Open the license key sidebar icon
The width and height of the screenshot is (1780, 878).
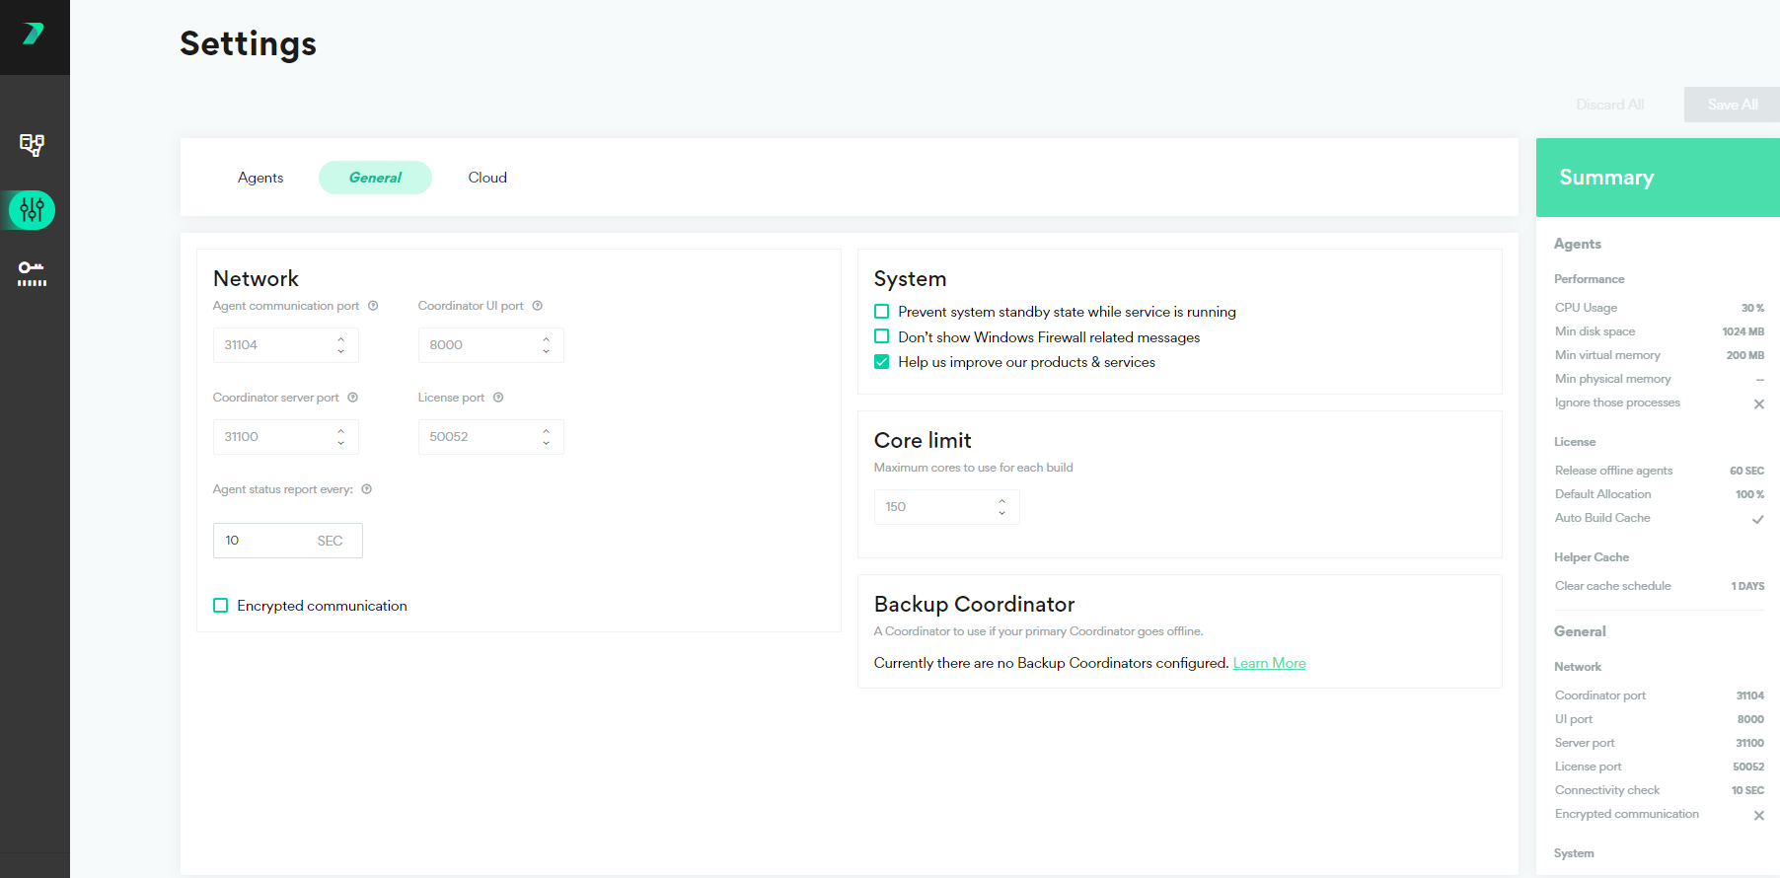click(x=33, y=273)
